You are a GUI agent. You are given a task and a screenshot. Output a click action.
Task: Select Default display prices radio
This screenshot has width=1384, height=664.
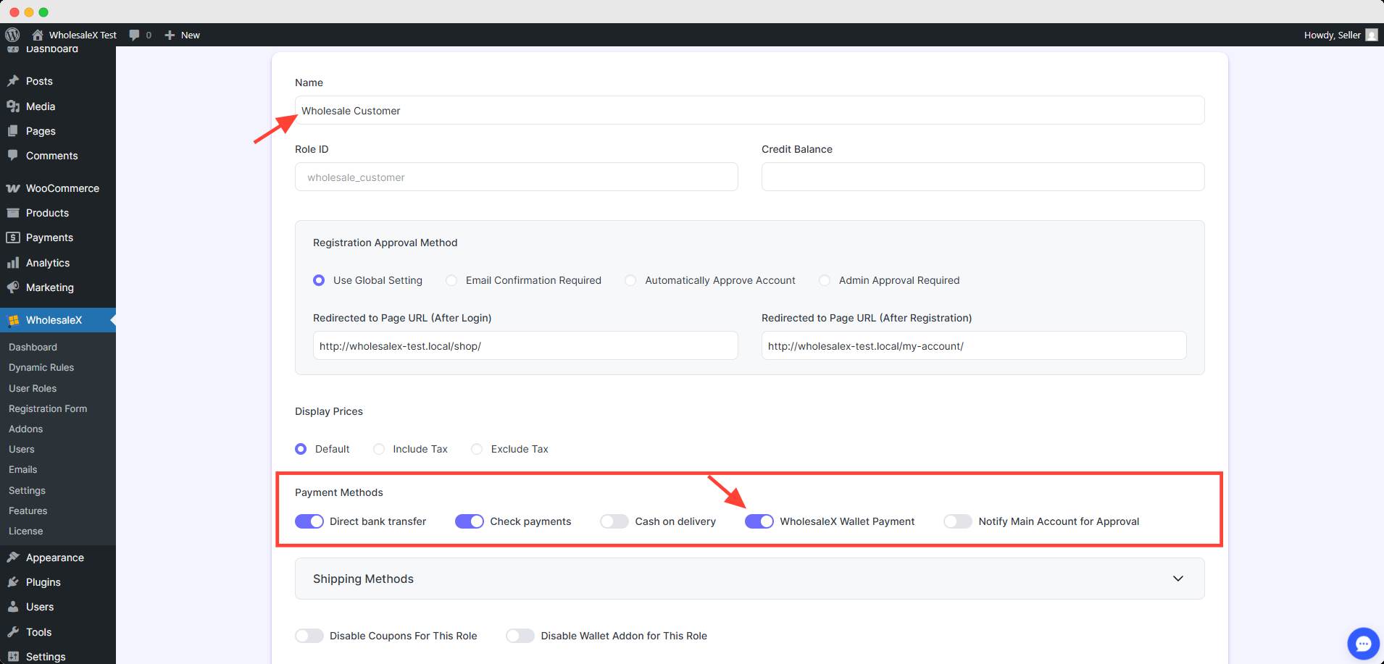pos(301,449)
